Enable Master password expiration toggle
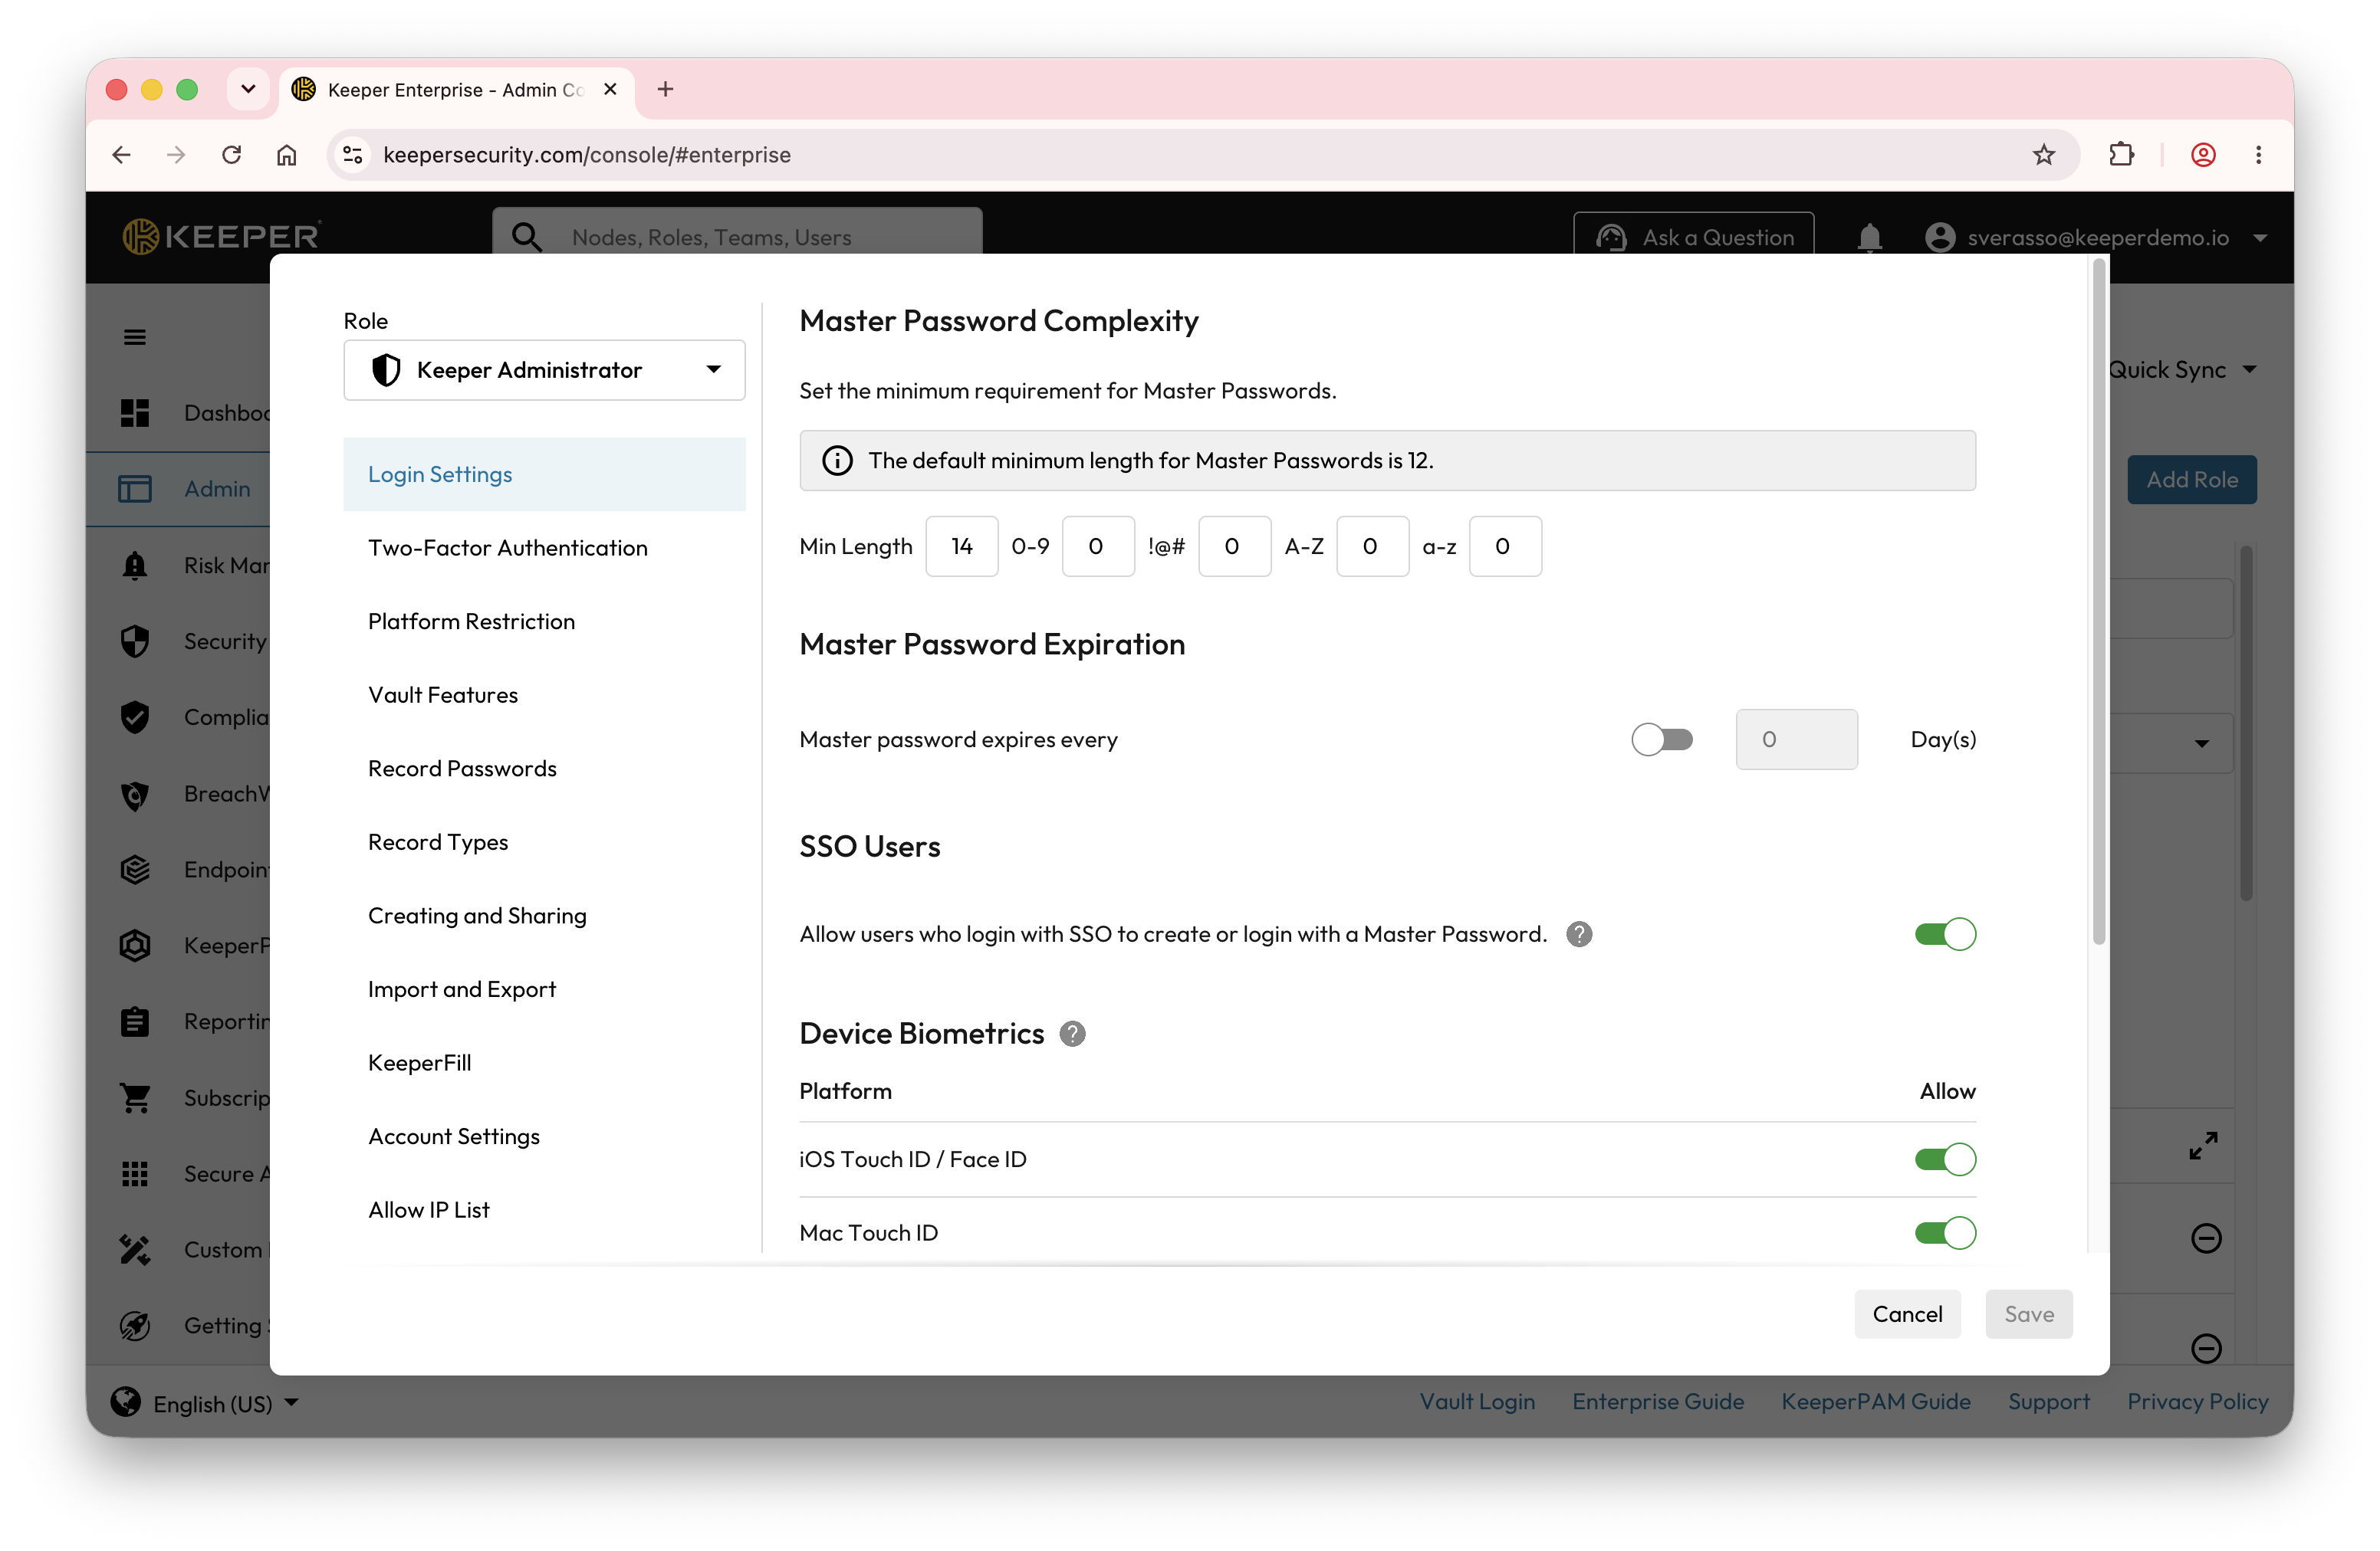This screenshot has width=2380, height=1551. tap(1662, 739)
